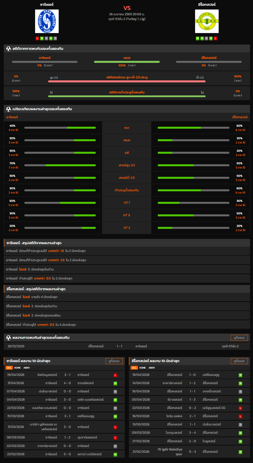Click the 23/02/2026 Sariyer 5-0 match row
Image resolution: width=253 pixels, height=463 pixels.
tap(64, 454)
